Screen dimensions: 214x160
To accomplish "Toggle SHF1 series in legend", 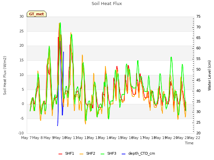I will point(66,153).
